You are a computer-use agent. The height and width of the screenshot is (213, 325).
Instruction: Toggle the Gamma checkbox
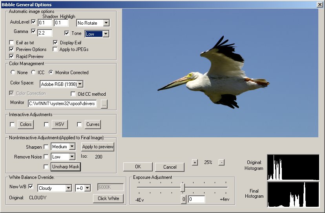[33, 31]
